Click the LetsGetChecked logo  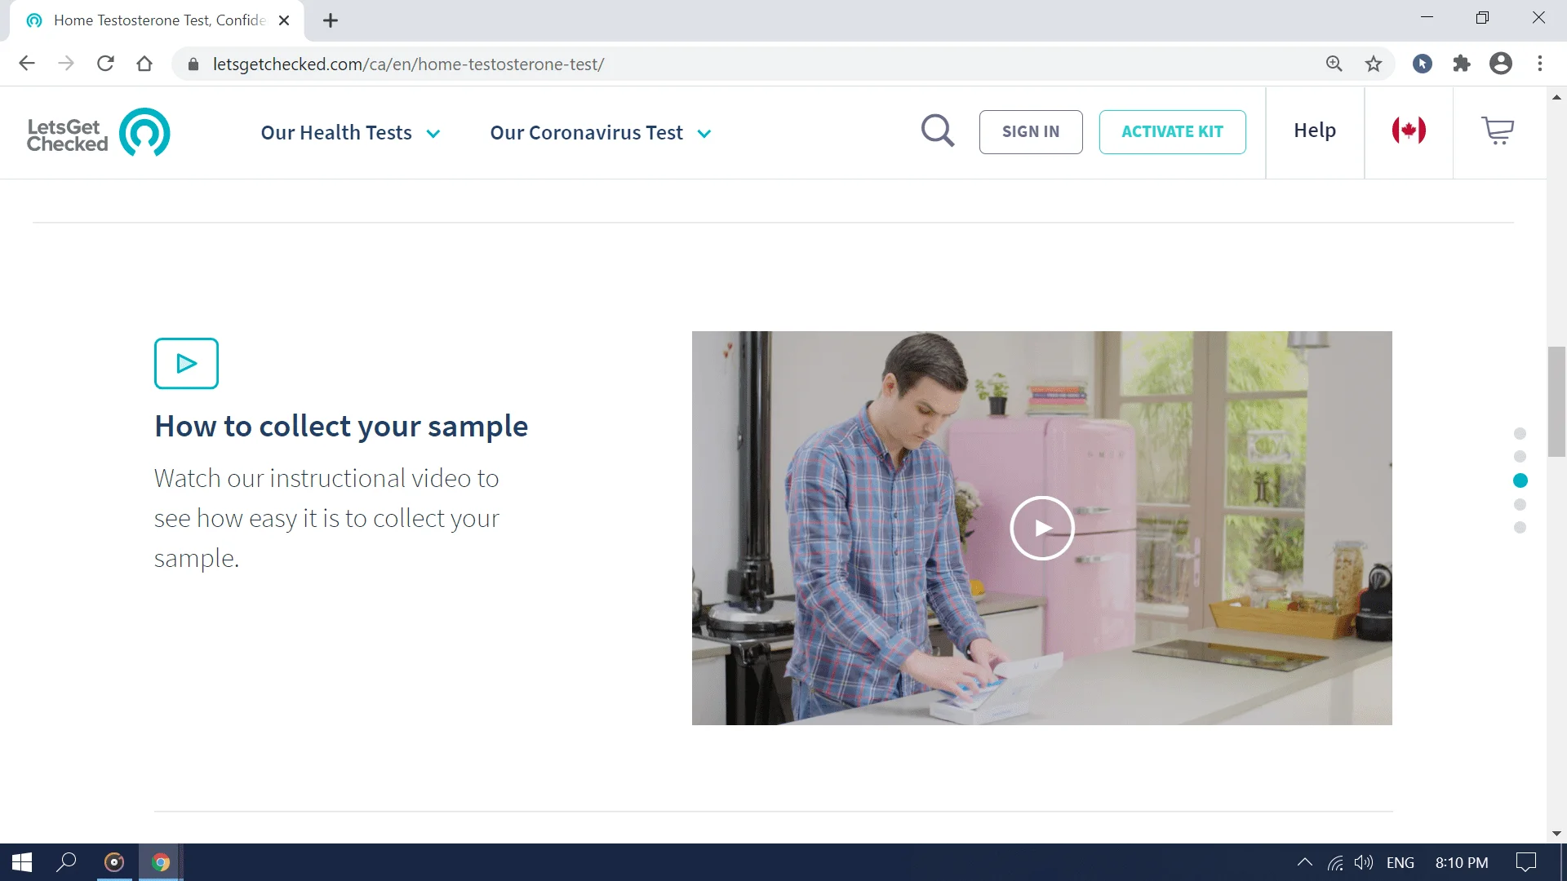coord(99,132)
